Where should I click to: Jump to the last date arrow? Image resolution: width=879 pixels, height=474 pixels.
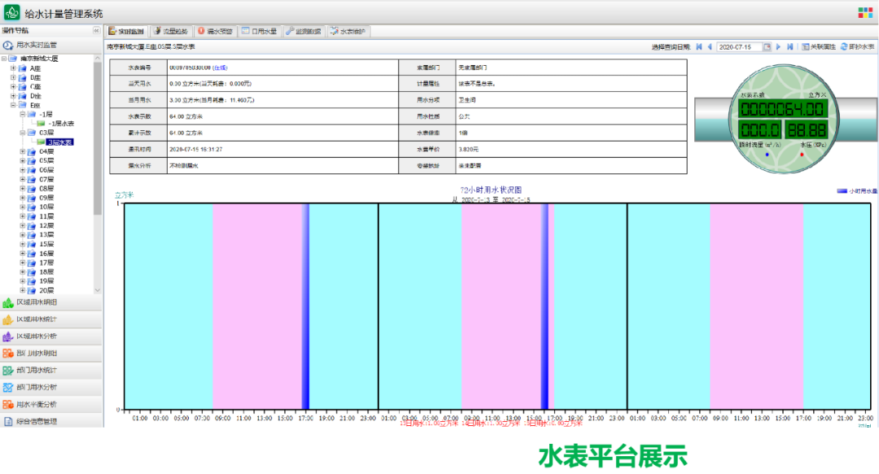tap(789, 47)
